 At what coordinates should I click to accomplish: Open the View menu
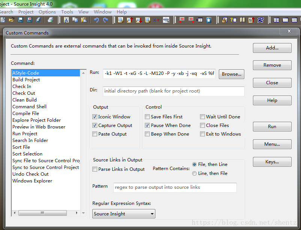83,12
